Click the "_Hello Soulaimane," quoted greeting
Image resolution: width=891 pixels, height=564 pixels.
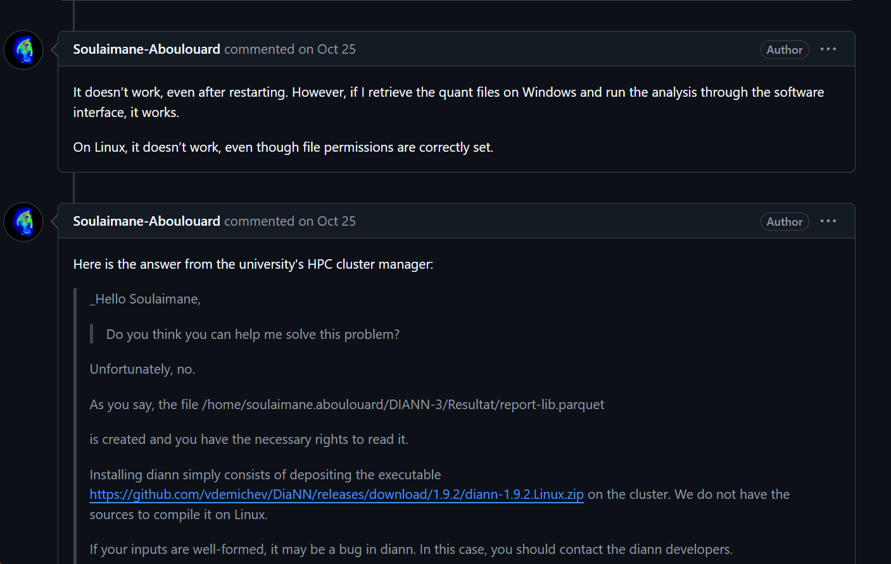point(145,299)
